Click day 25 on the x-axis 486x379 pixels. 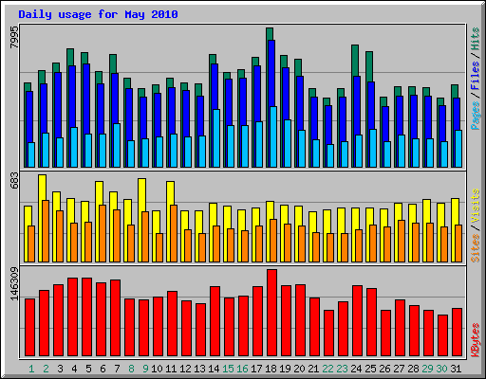[370, 369]
